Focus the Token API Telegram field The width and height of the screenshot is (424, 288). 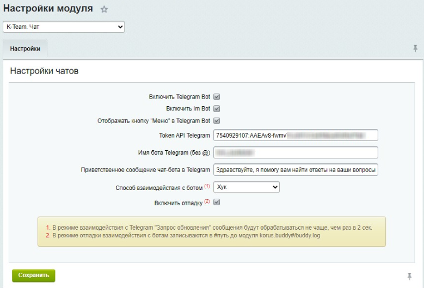[296, 135]
